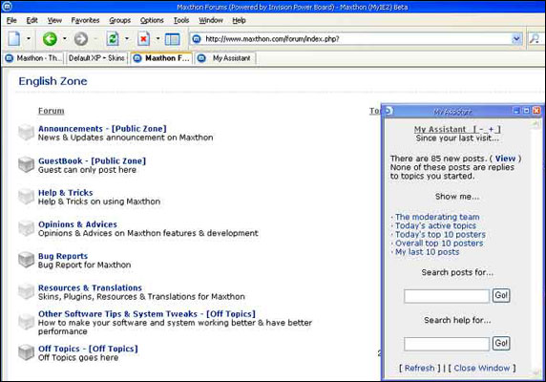Open the Stop button dropdown arrow
Image resolution: width=546 pixels, height=382 pixels.
pyautogui.click(x=157, y=38)
